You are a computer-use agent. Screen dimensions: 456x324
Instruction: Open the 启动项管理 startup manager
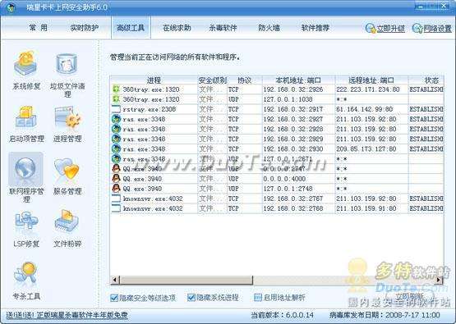(25, 116)
